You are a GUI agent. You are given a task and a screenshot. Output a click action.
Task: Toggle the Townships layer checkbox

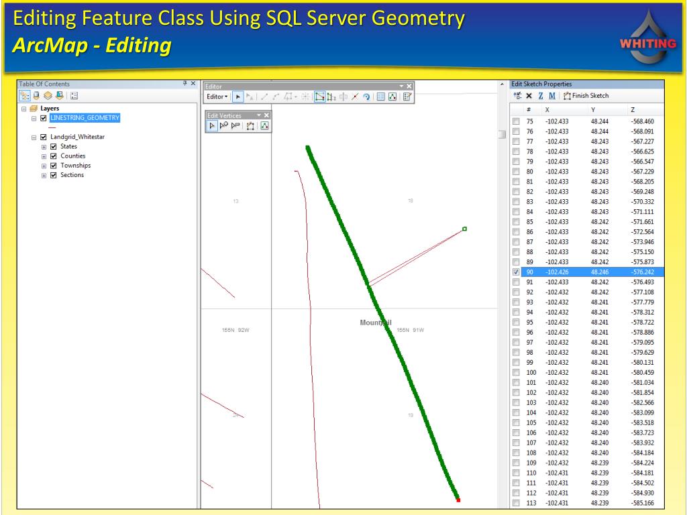pos(54,166)
